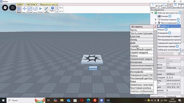Viewport: 184px width, 103px height.
Task: Click the move increment field showing 5
Action: [57, 8]
